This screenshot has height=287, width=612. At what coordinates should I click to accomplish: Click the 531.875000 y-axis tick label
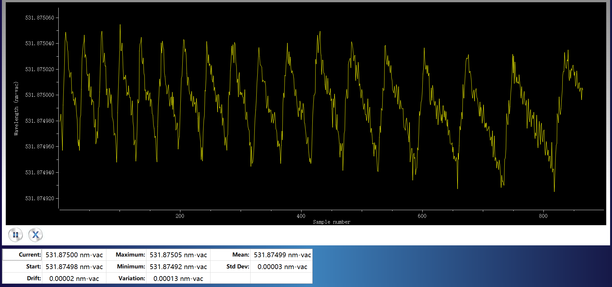pyautogui.click(x=40, y=95)
